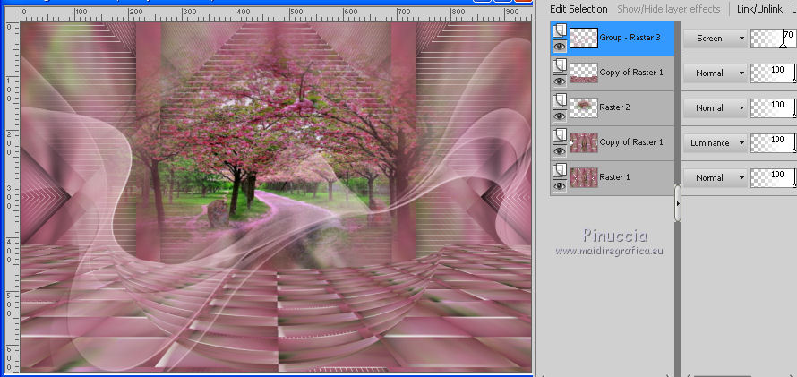Image resolution: width=797 pixels, height=377 pixels.
Task: Toggle visibility of the Normal-blend Copy of Raster 1 layer
Action: point(559,81)
